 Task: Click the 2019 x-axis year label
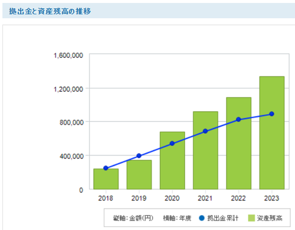(139, 198)
